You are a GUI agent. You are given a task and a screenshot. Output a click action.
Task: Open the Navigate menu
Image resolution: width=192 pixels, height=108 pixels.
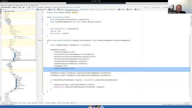coord(10,5)
